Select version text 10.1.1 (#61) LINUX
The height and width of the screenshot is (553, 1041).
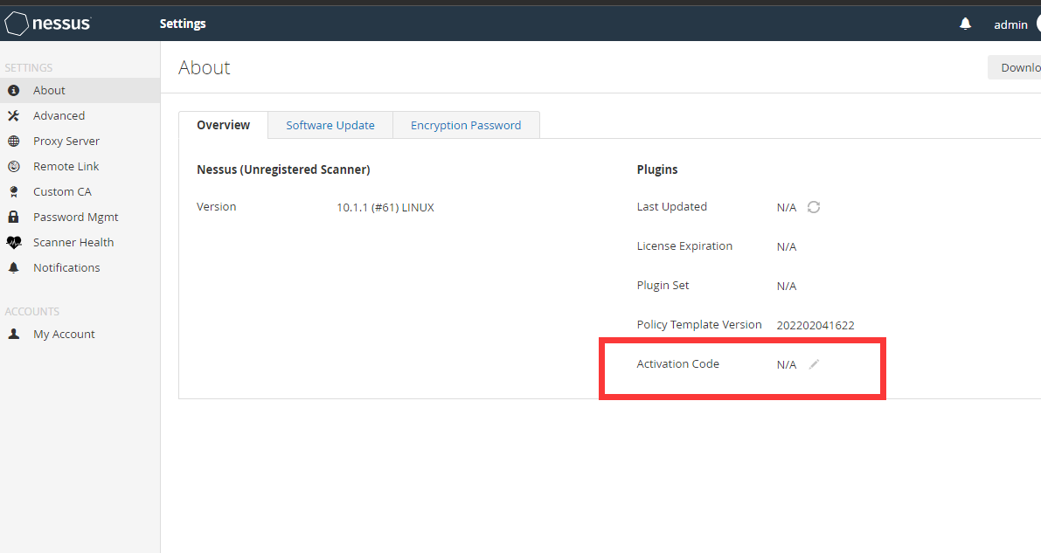click(385, 207)
